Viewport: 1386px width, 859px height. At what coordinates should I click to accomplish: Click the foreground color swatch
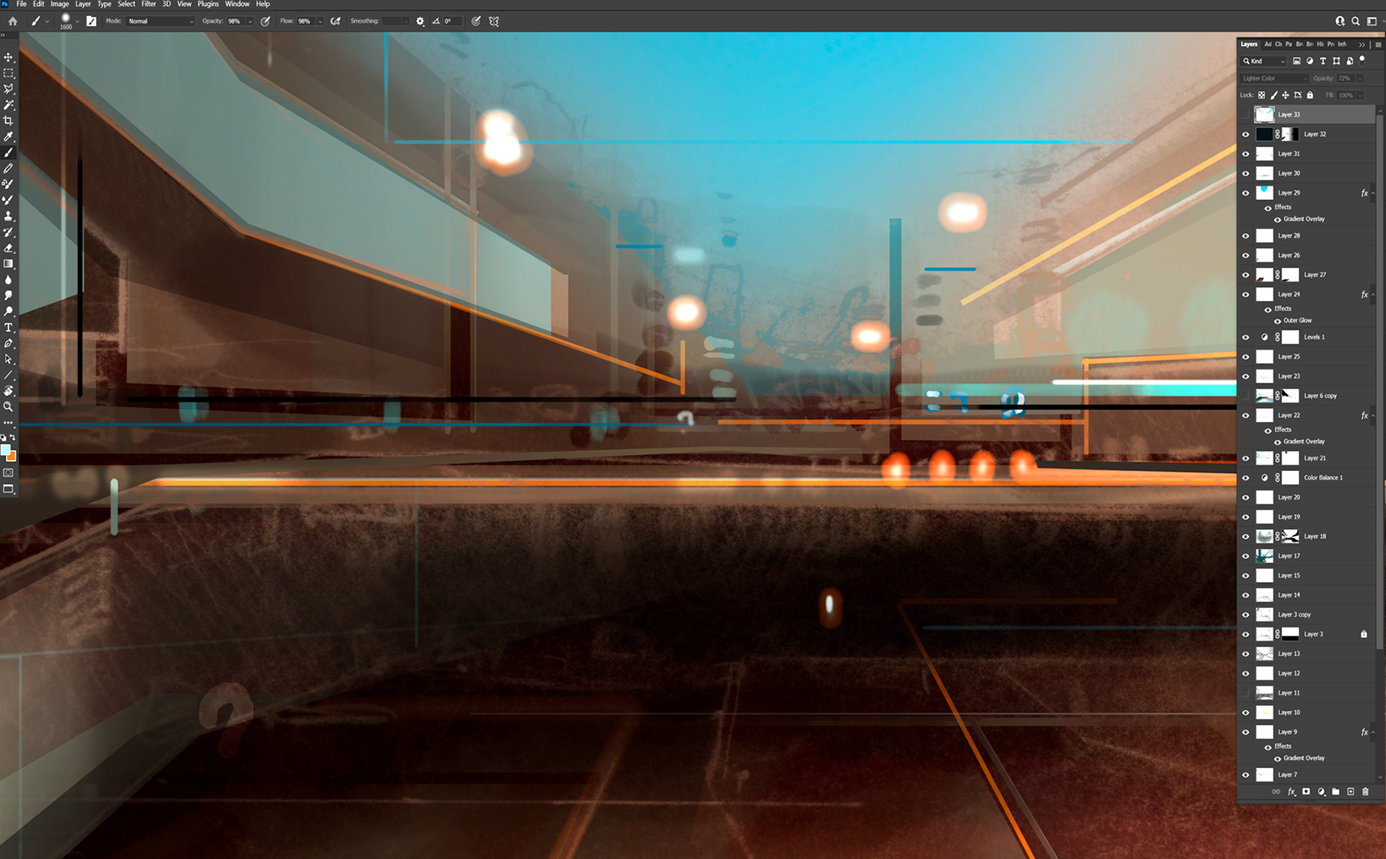6,451
